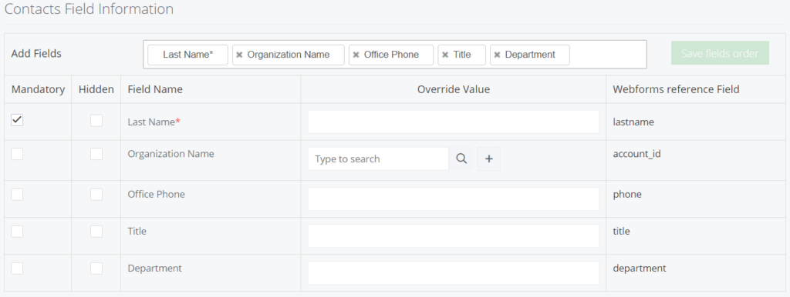The height and width of the screenshot is (297, 790).
Task: Focus the Last Name override value field
Action: coord(454,122)
